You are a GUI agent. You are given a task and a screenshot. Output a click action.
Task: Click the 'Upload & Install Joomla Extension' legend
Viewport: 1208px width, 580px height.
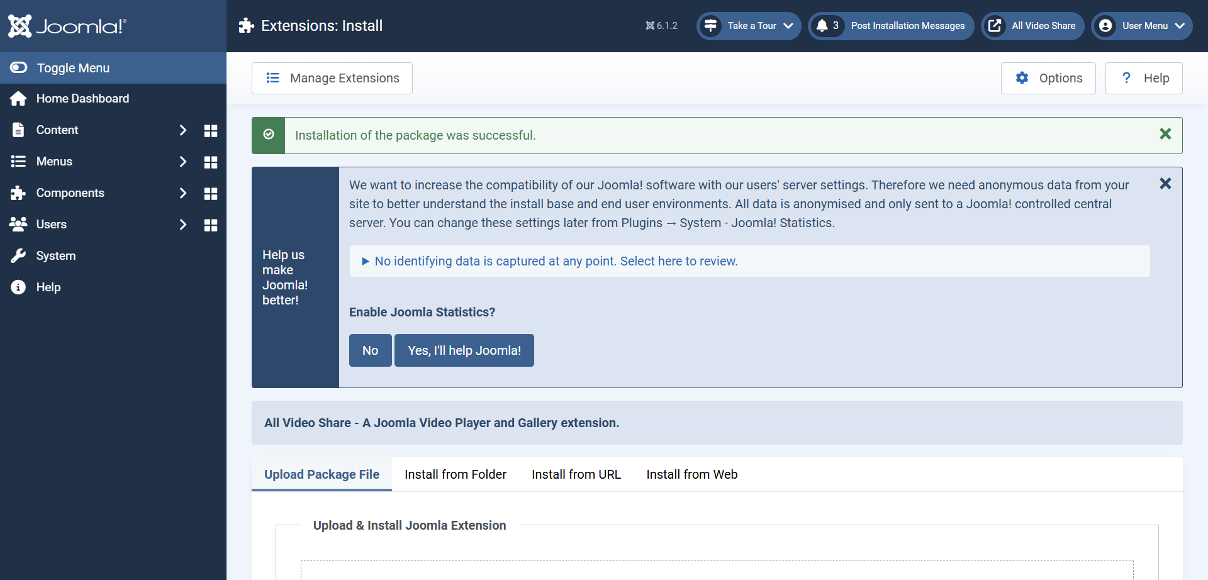(x=410, y=525)
